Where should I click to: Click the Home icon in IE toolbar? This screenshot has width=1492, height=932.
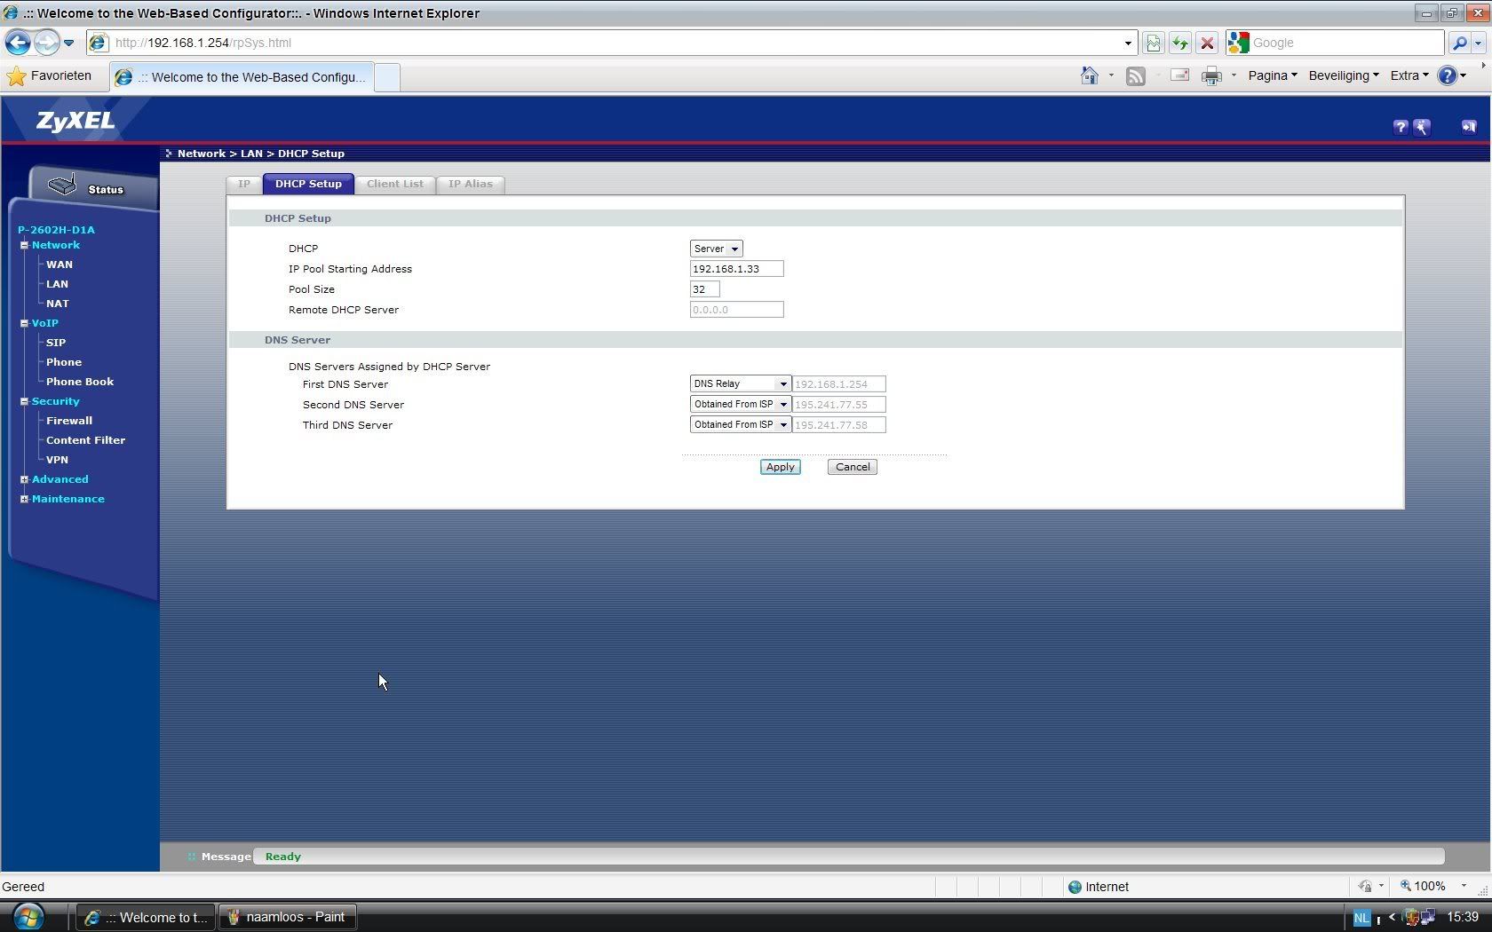coord(1089,76)
